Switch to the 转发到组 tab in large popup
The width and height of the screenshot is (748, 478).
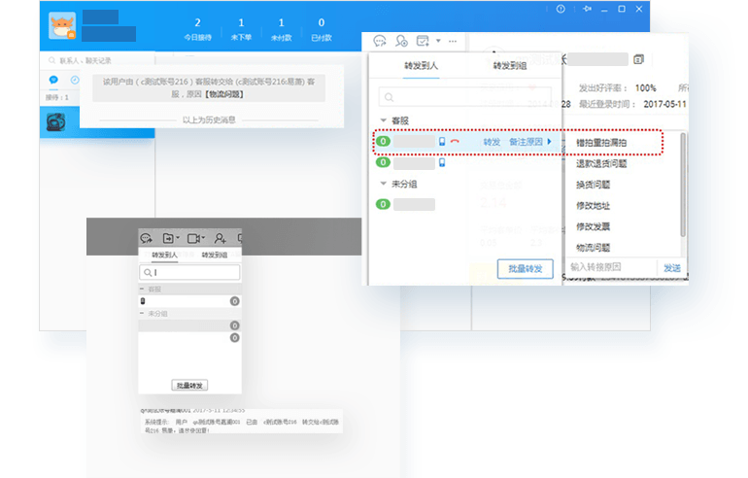509,65
